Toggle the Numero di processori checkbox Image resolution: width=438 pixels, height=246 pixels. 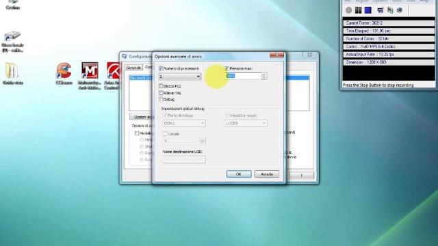[x=161, y=68]
